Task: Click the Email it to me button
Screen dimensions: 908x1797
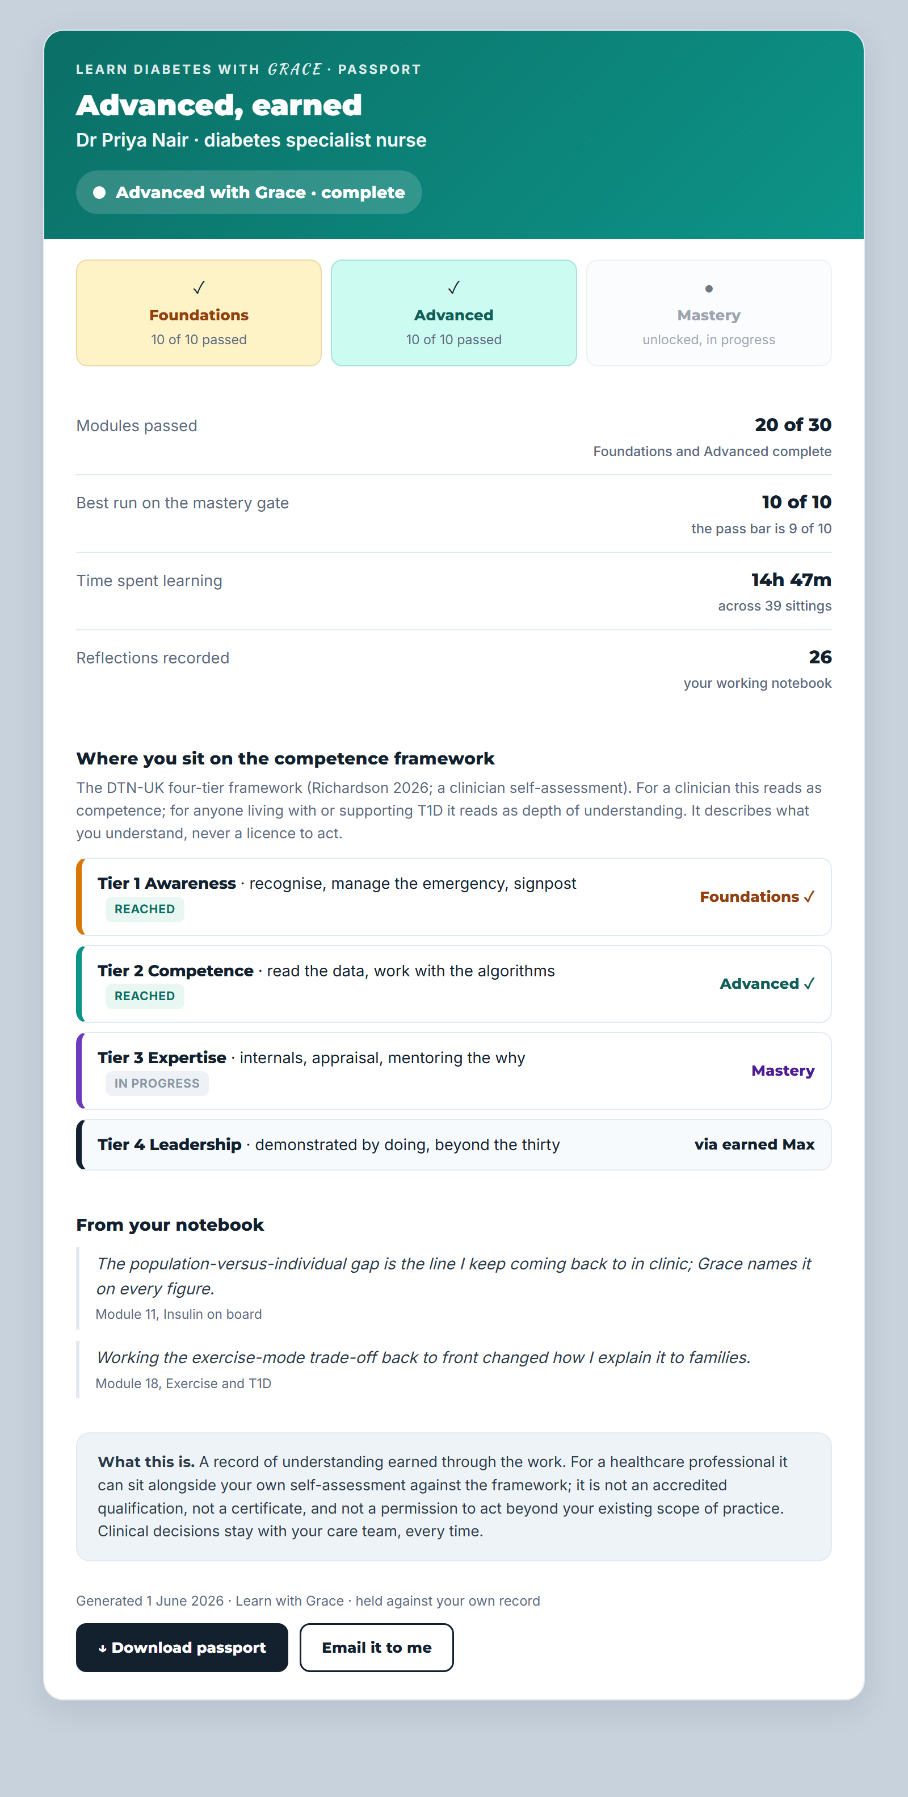Action: (376, 1648)
